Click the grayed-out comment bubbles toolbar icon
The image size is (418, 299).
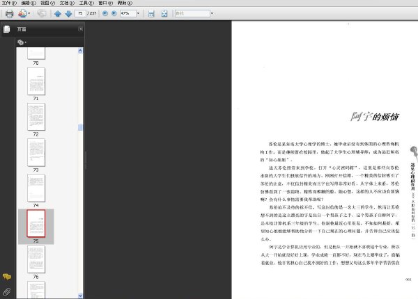click(41, 13)
